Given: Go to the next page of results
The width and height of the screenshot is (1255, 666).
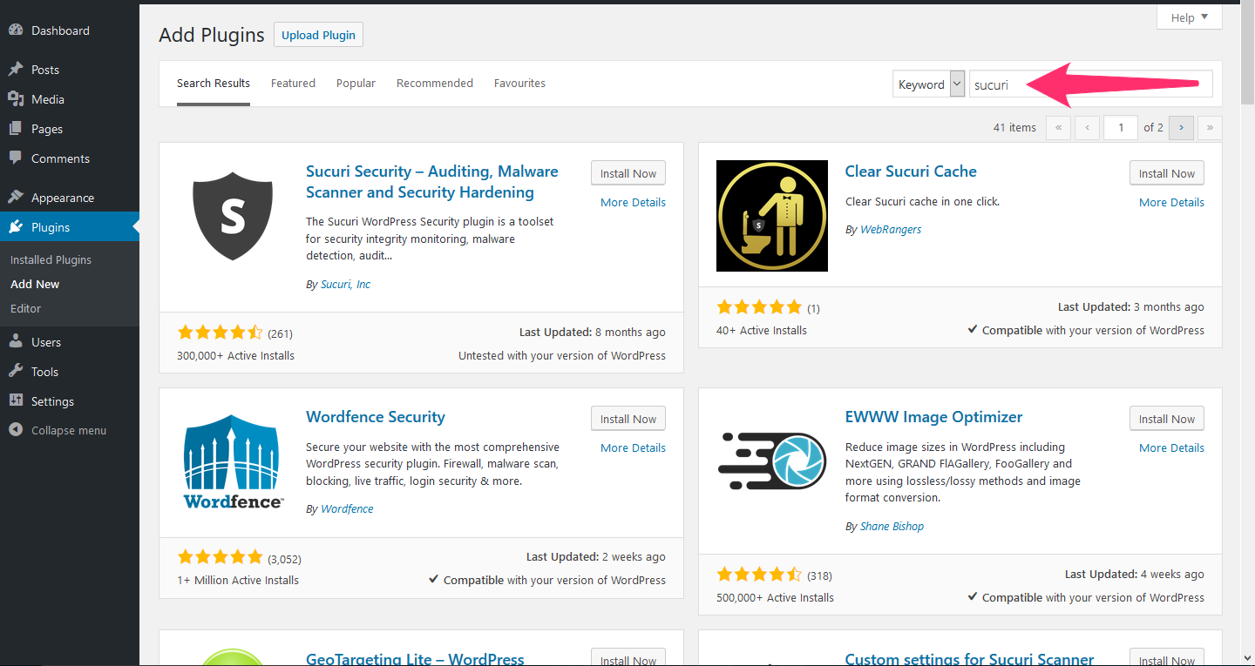Looking at the screenshot, I should [x=1181, y=128].
